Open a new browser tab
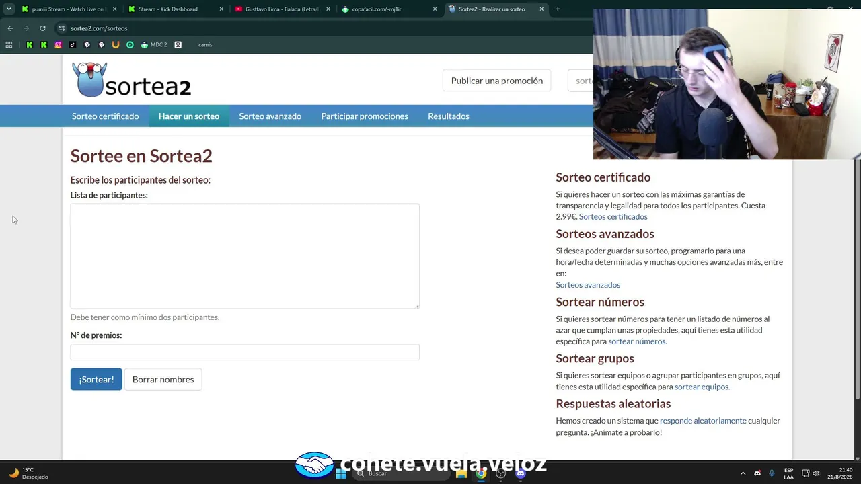 click(x=558, y=9)
